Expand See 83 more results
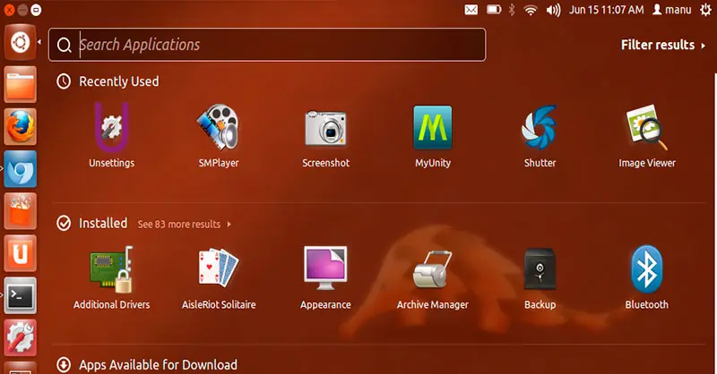Image resolution: width=717 pixels, height=374 pixels. (x=185, y=225)
